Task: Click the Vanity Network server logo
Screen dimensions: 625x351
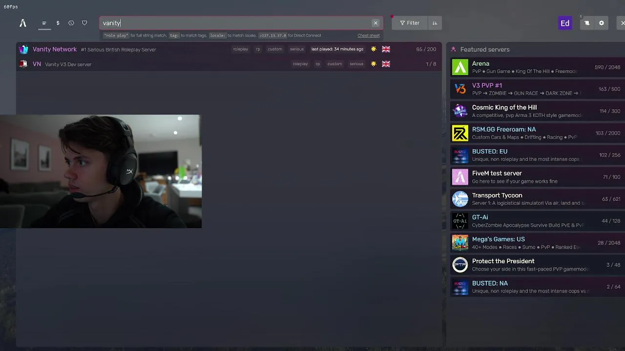Action: (23, 49)
